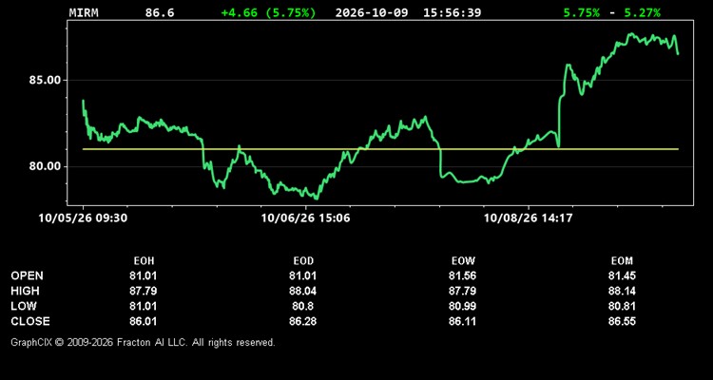Select EOD open value 81.01
The image size is (713, 380).
[x=303, y=275]
